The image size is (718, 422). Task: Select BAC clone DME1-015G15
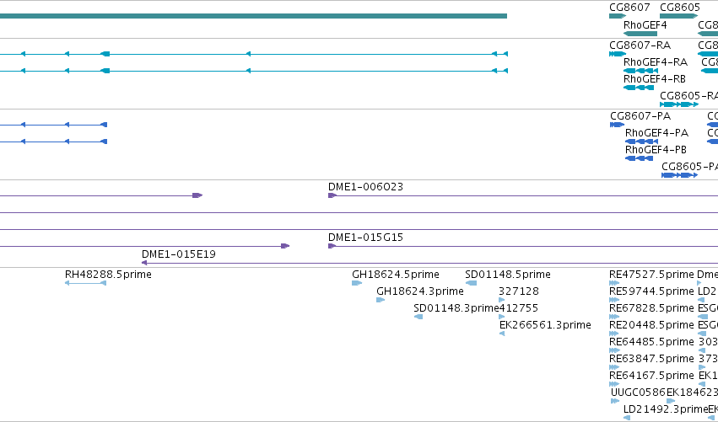pos(523,247)
